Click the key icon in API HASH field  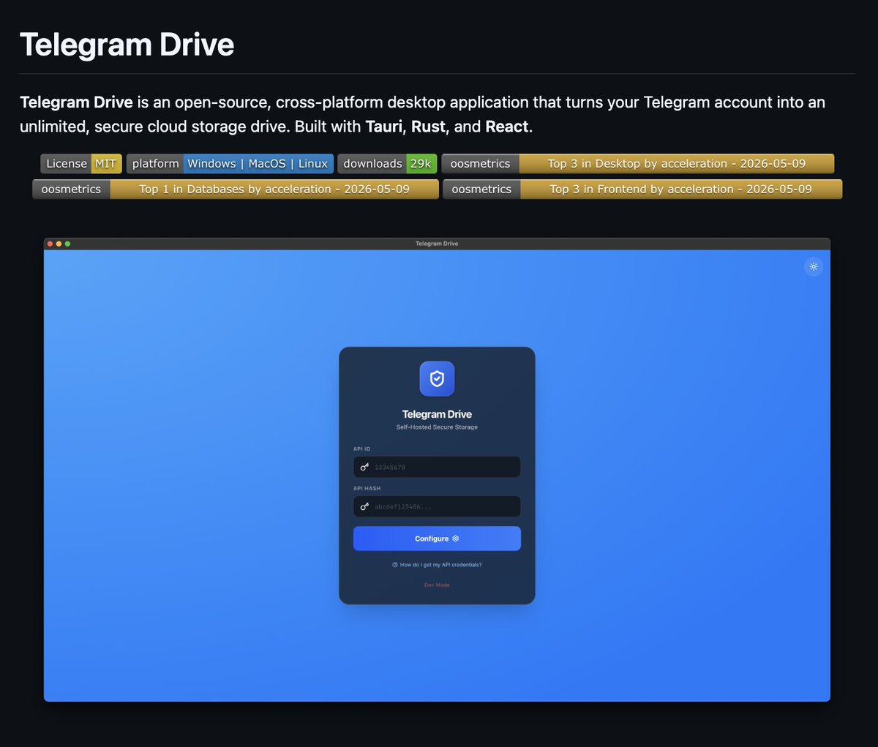(364, 506)
